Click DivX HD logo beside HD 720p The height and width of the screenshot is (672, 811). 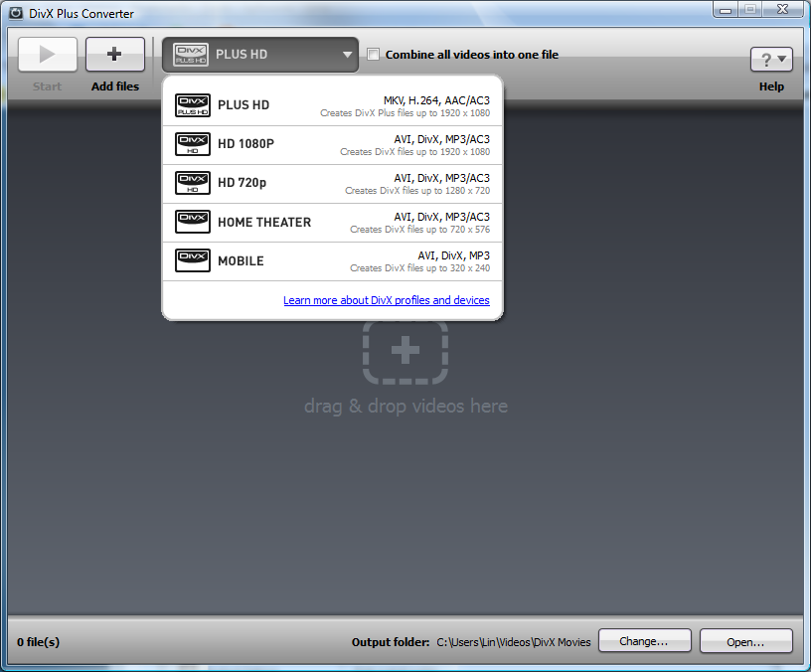pos(193,183)
